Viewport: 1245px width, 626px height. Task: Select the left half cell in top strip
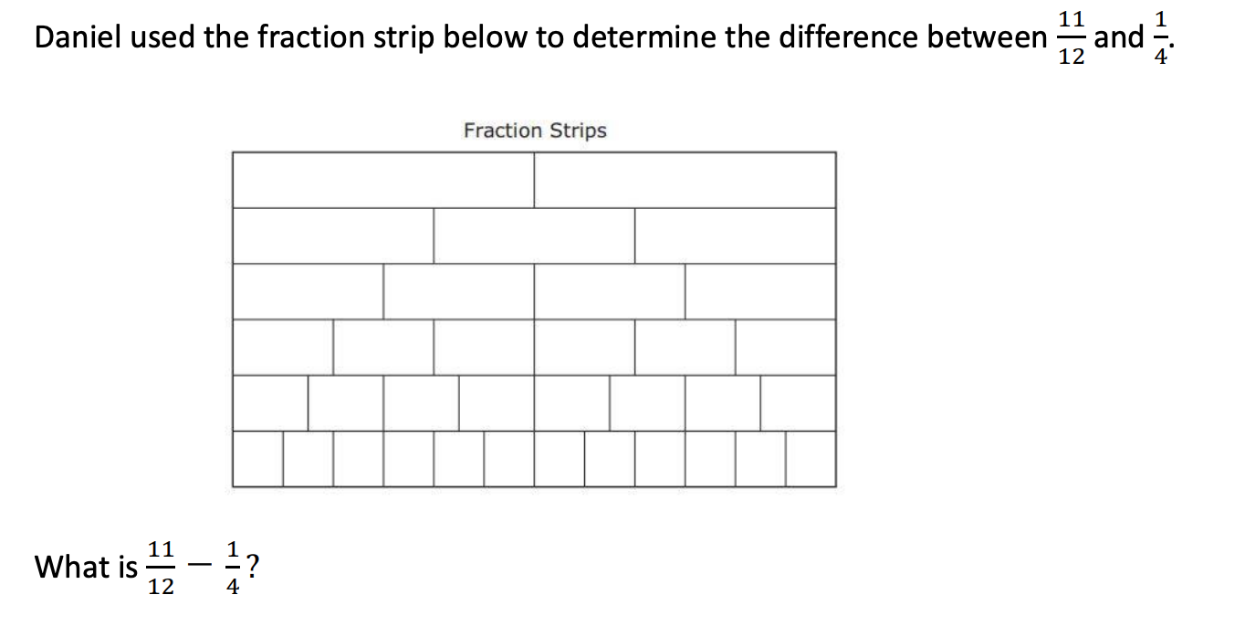point(383,180)
